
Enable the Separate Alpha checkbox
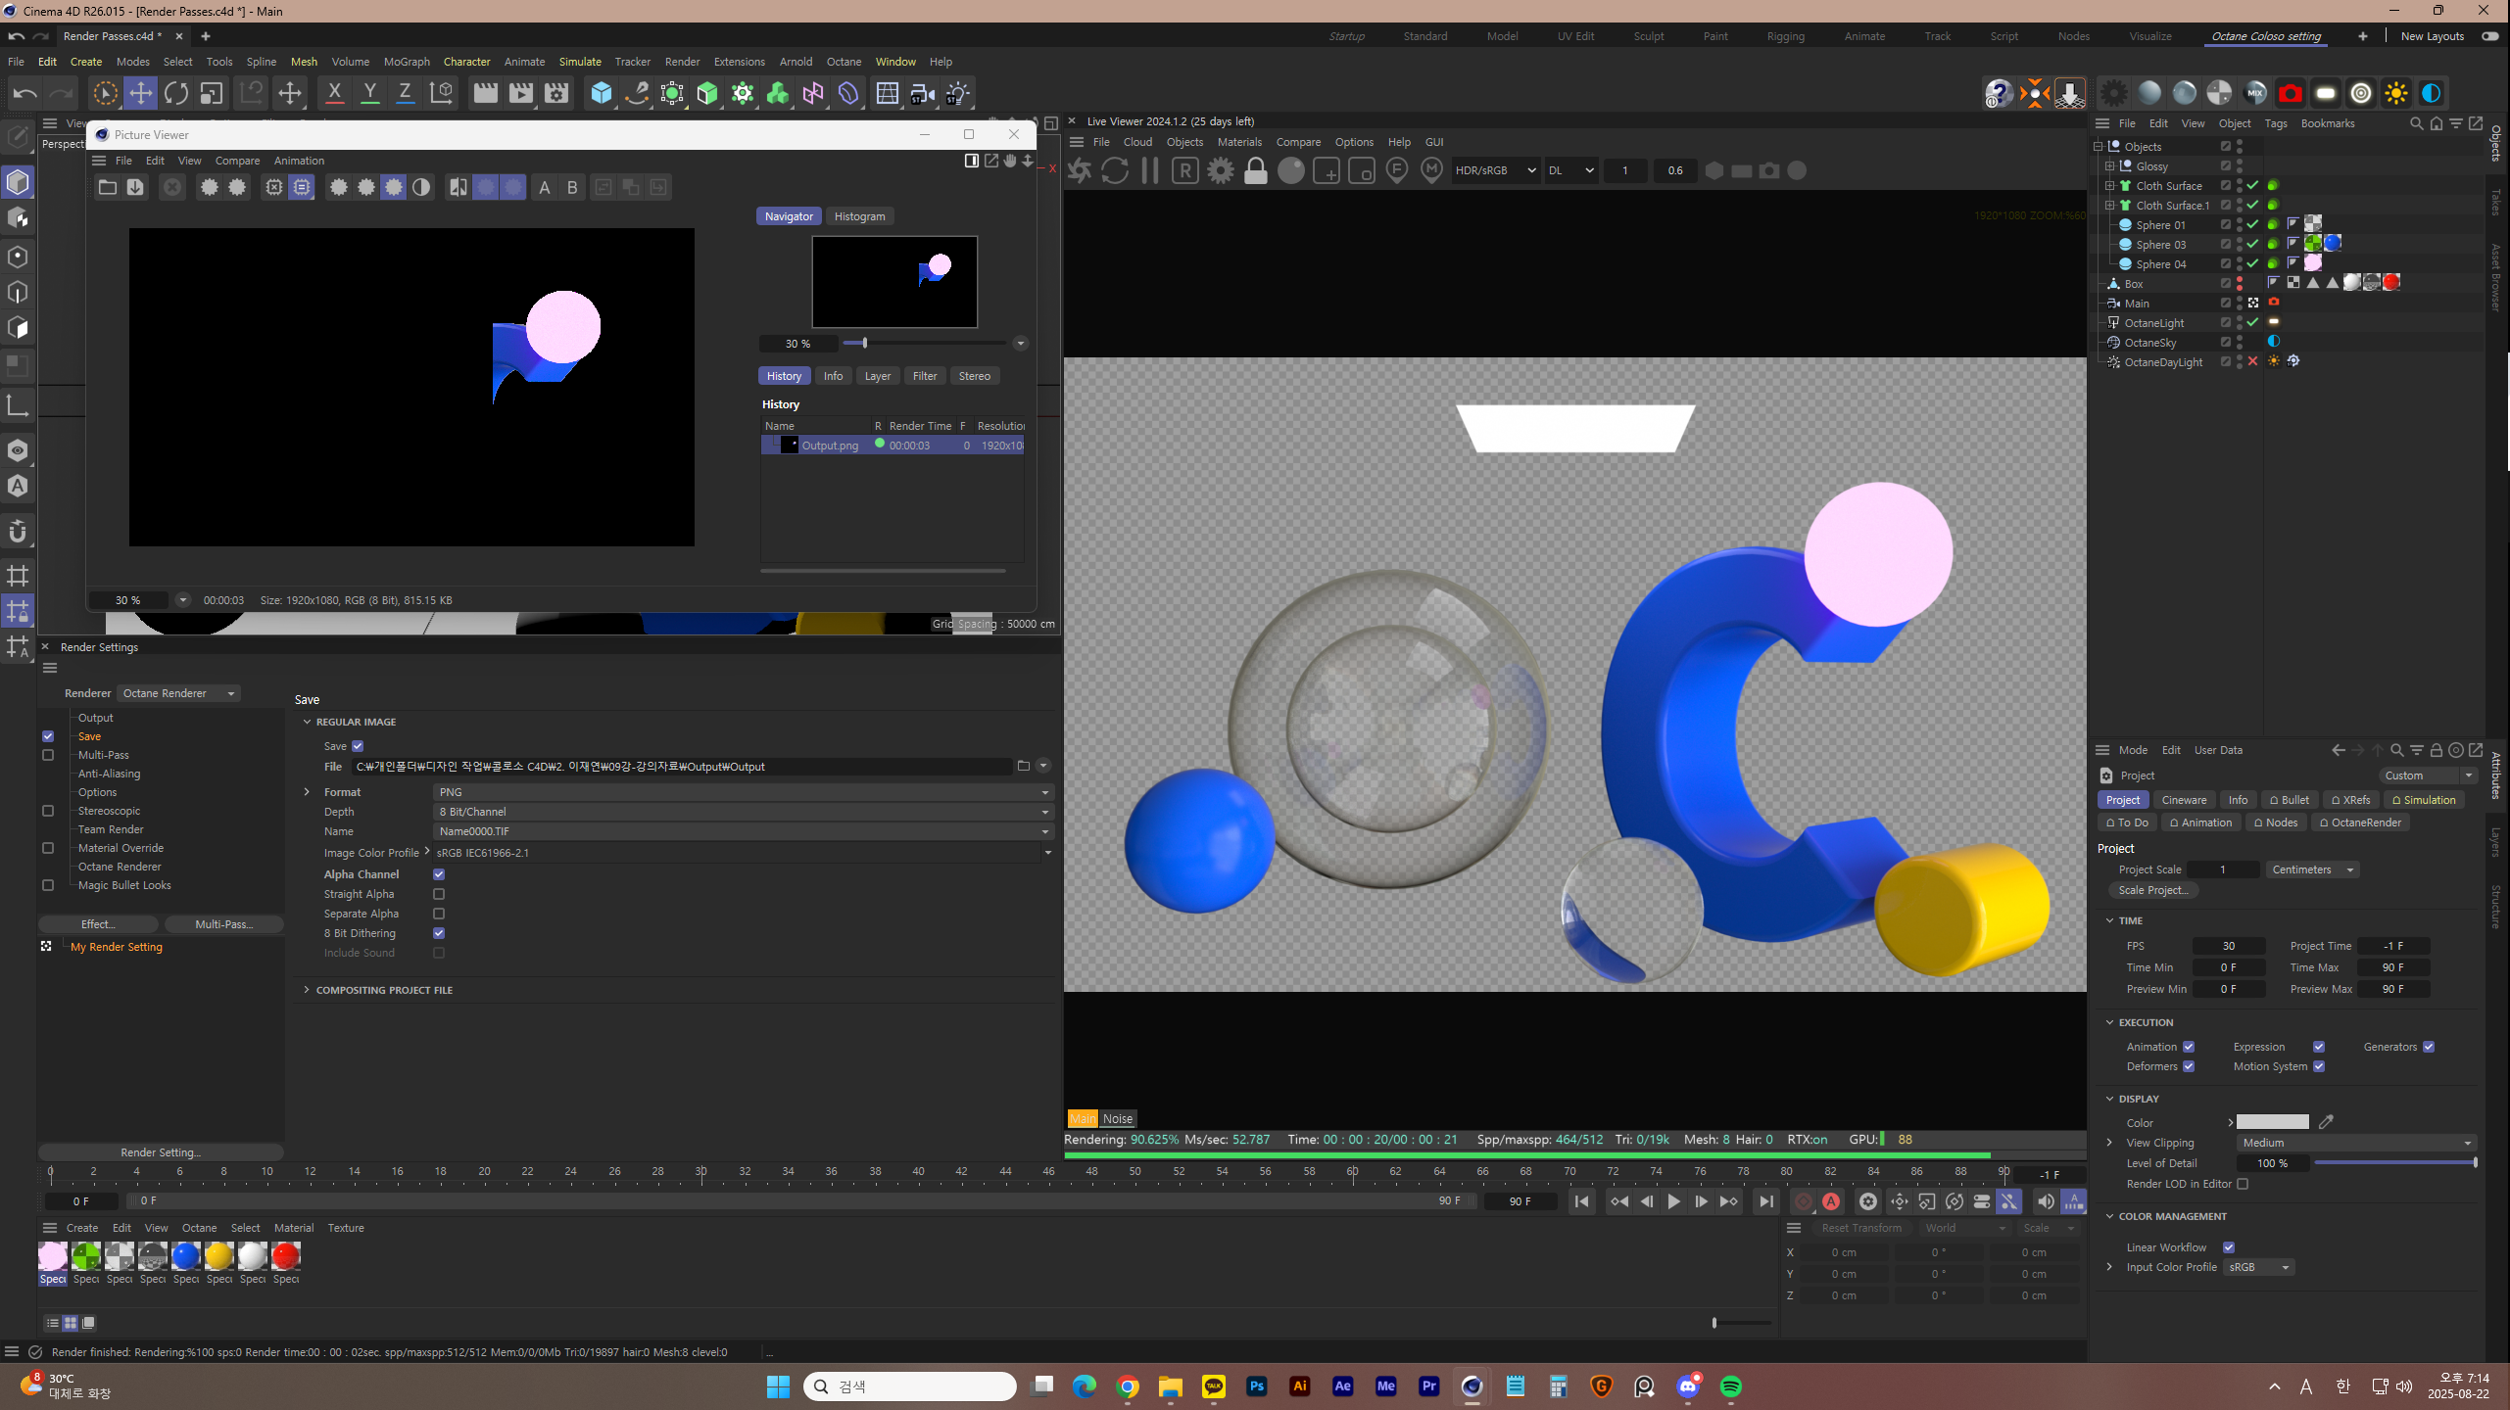tap(439, 914)
